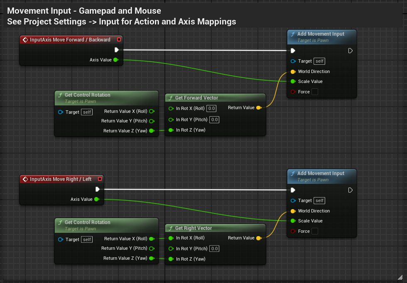407x283 pixels.
Task: Click In Rot Y (Pitch) value field on Get Right Vector
Action: [214, 249]
